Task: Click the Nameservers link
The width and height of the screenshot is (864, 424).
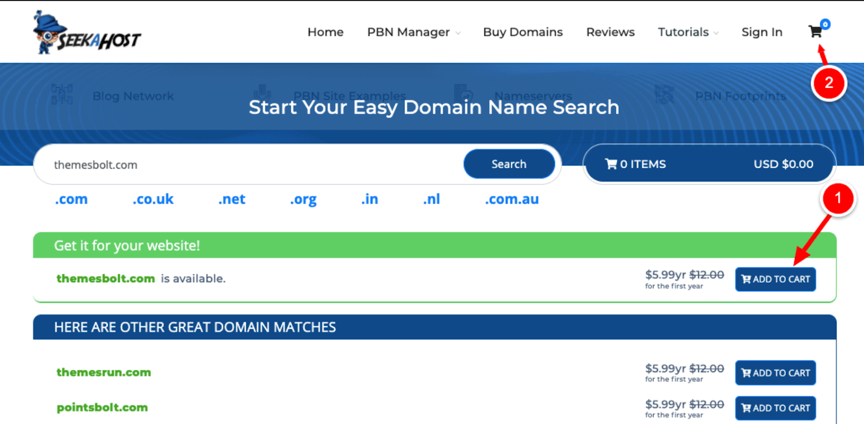Action: pyautogui.click(x=534, y=95)
